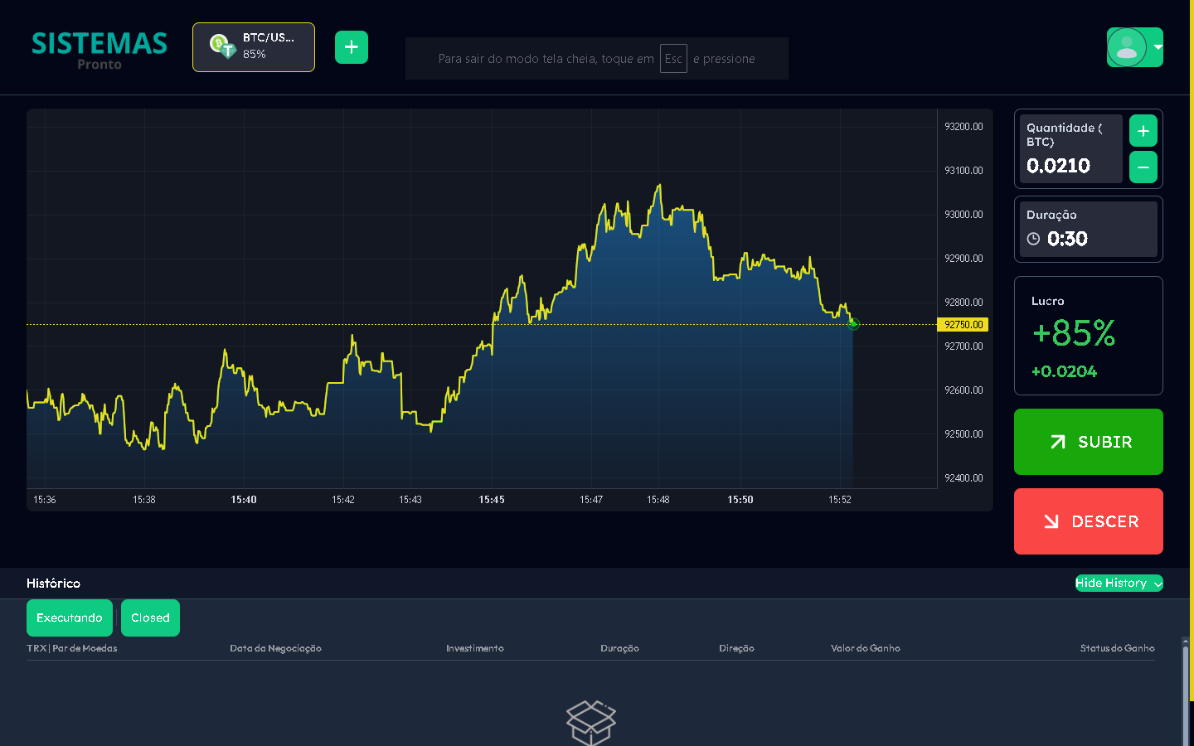Open the account dropdown arrow
The height and width of the screenshot is (746, 1194).
pos(1158,47)
